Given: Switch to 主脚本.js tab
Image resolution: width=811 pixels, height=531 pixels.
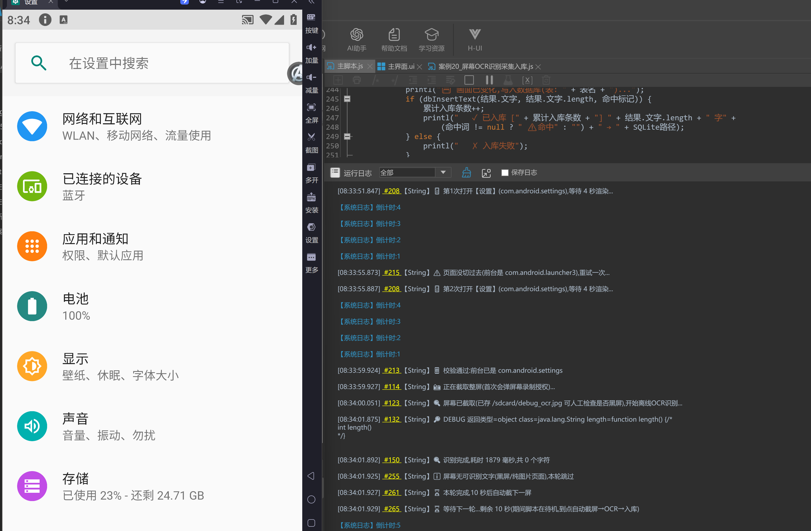Looking at the screenshot, I should [350, 66].
